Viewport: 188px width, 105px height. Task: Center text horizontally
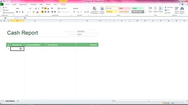(45, 12)
